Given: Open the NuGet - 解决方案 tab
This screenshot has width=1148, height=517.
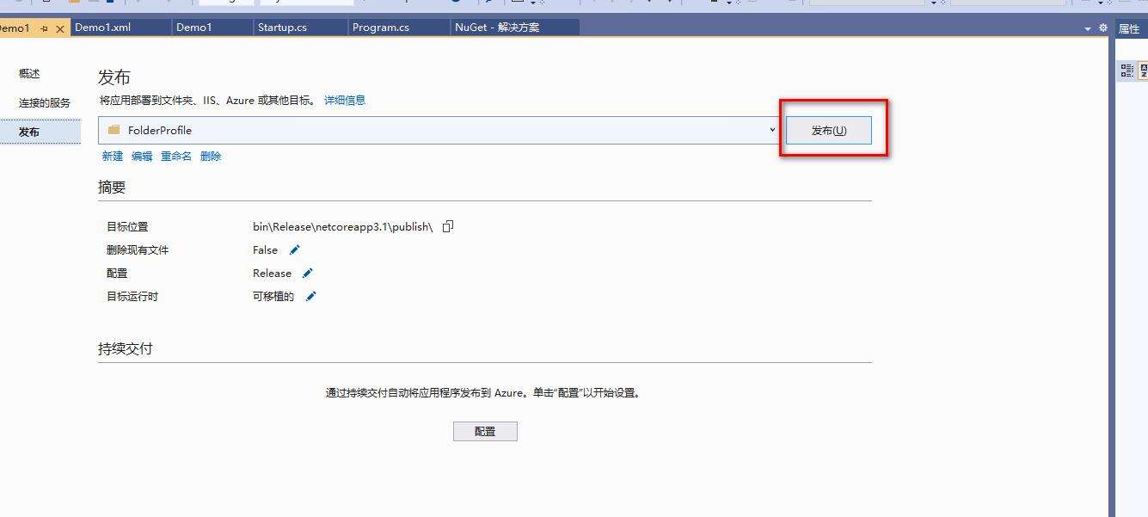Looking at the screenshot, I should pyautogui.click(x=496, y=28).
